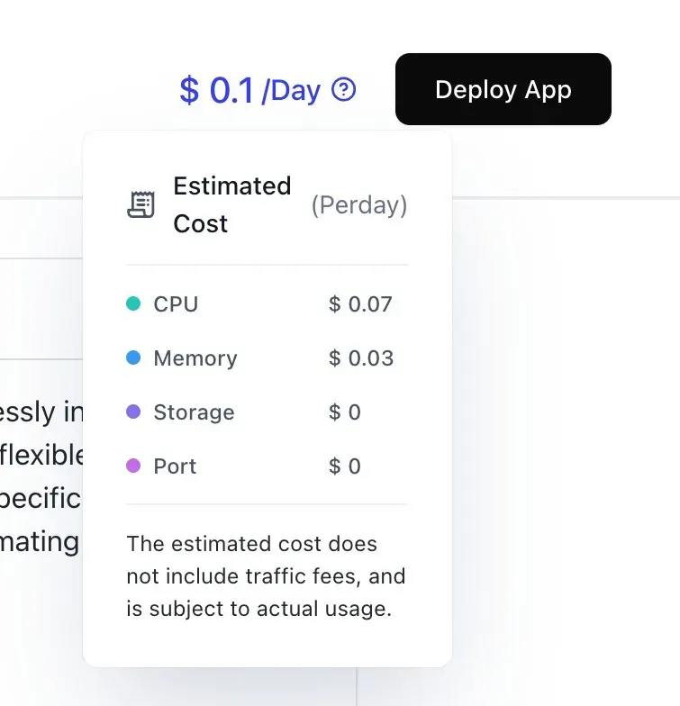The width and height of the screenshot is (680, 706).
Task: Click the Estimated Cost heading
Action: pos(231,205)
